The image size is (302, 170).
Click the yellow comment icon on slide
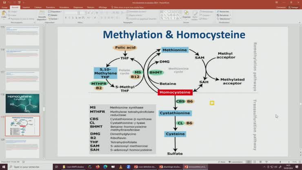212,103
